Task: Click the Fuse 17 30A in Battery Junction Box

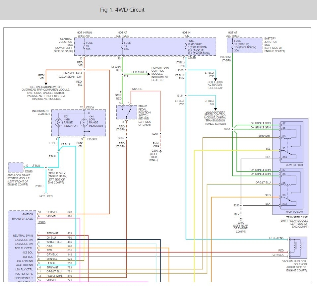Action: tap(232, 46)
